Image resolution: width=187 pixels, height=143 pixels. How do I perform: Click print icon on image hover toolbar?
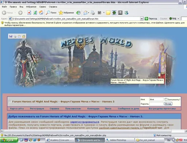pos(15,36)
